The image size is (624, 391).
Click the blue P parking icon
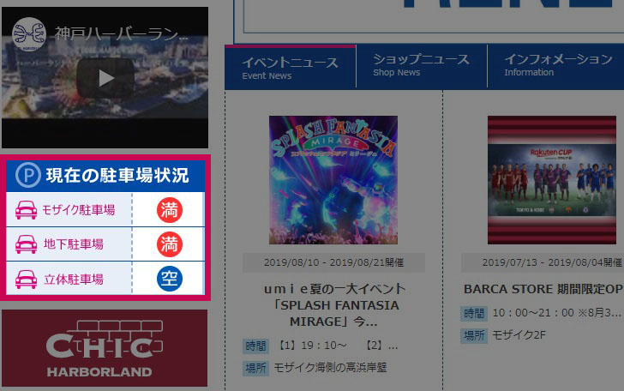(x=27, y=175)
